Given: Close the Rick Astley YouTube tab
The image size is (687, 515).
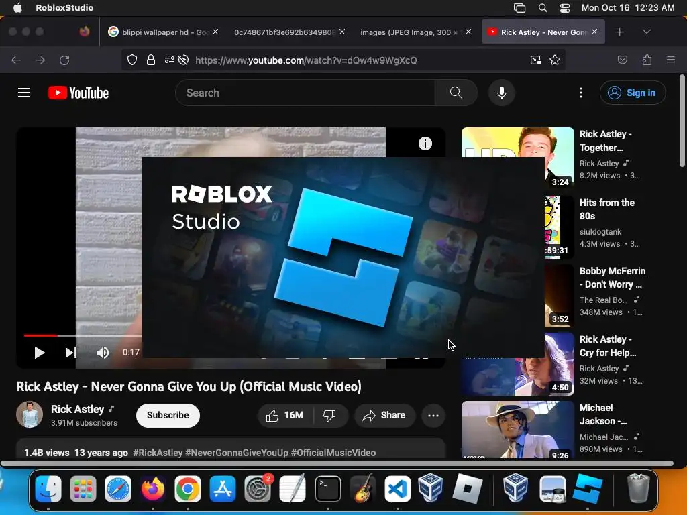Looking at the screenshot, I should [x=594, y=32].
